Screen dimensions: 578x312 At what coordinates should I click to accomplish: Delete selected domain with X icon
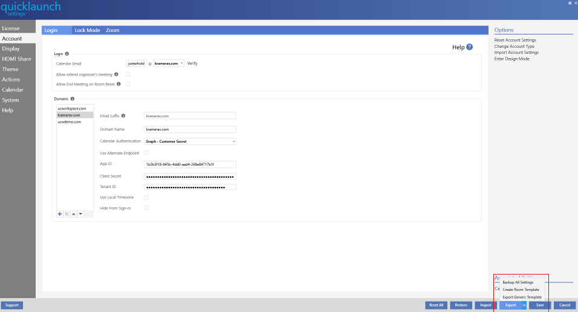coord(67,214)
